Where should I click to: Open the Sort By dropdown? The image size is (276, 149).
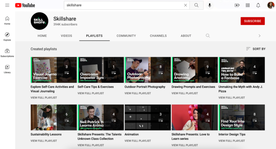(x=256, y=49)
